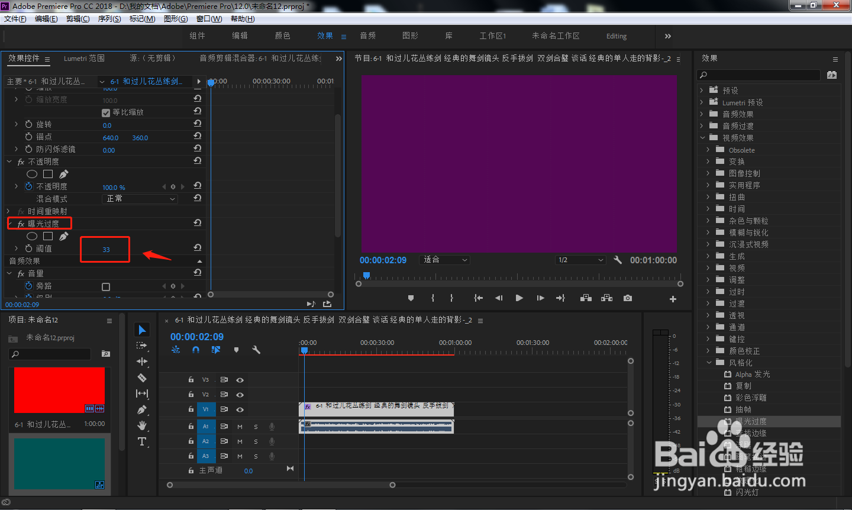Click the 阈值 value 33

click(106, 249)
